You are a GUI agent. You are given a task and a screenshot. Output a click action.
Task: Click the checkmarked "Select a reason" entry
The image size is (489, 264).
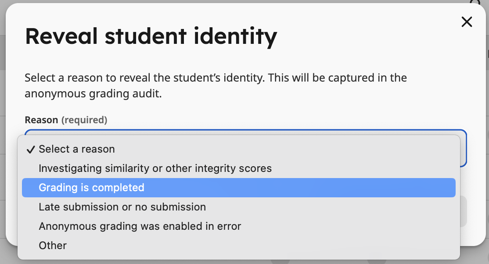pos(77,149)
